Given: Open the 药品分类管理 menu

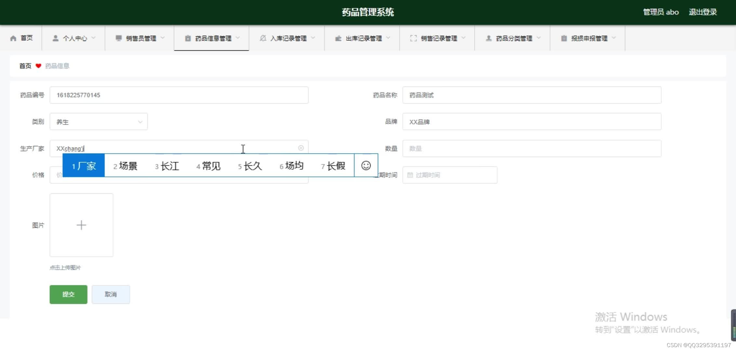Looking at the screenshot, I should [512, 38].
